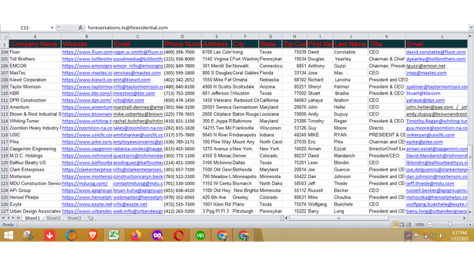Select the column A header

point(34,37)
